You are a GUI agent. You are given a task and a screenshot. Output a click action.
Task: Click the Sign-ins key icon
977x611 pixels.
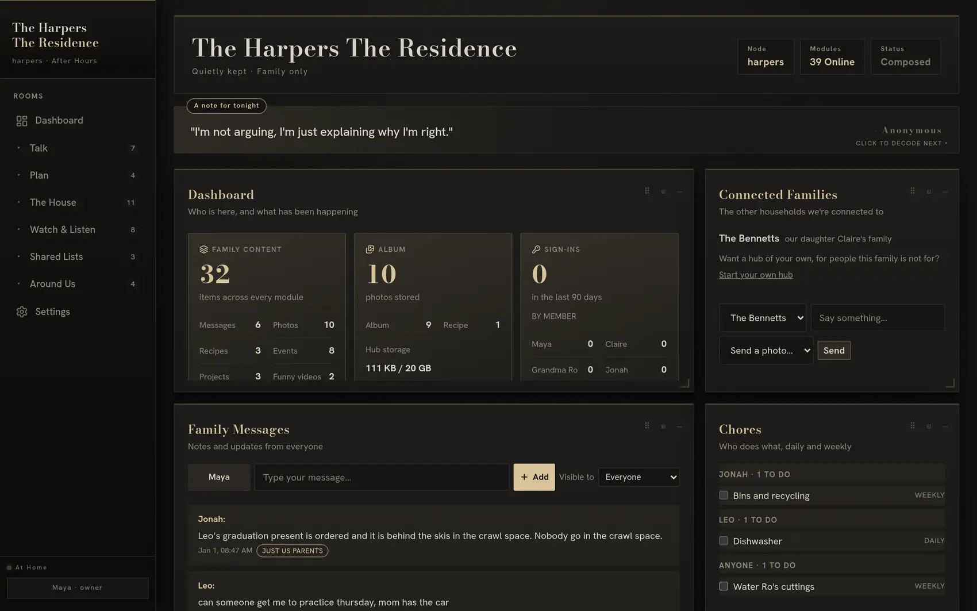click(x=536, y=249)
